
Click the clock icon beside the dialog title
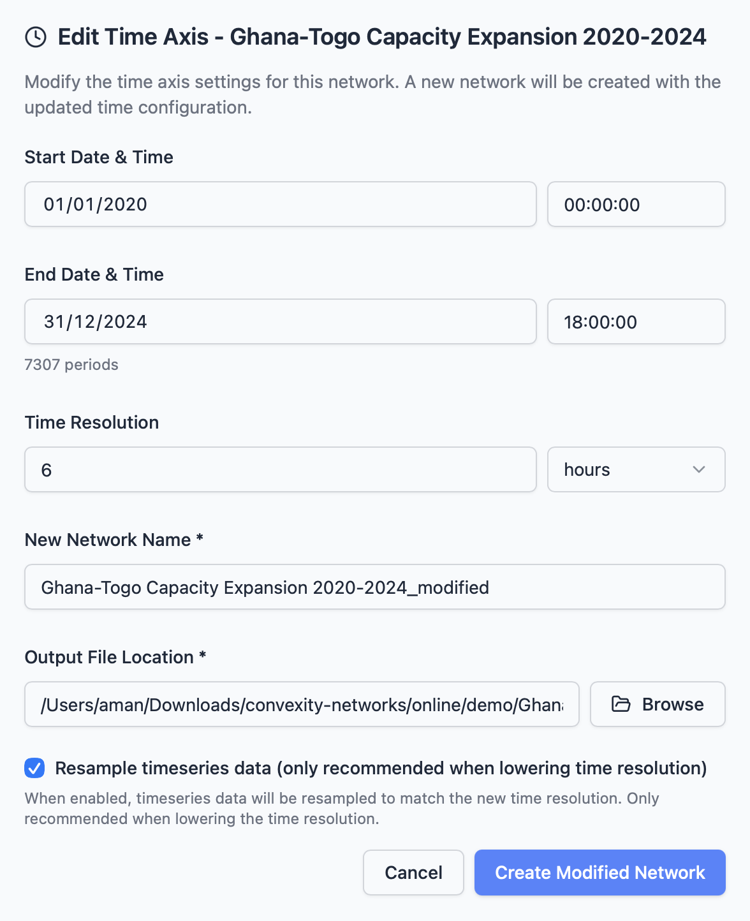coord(36,37)
